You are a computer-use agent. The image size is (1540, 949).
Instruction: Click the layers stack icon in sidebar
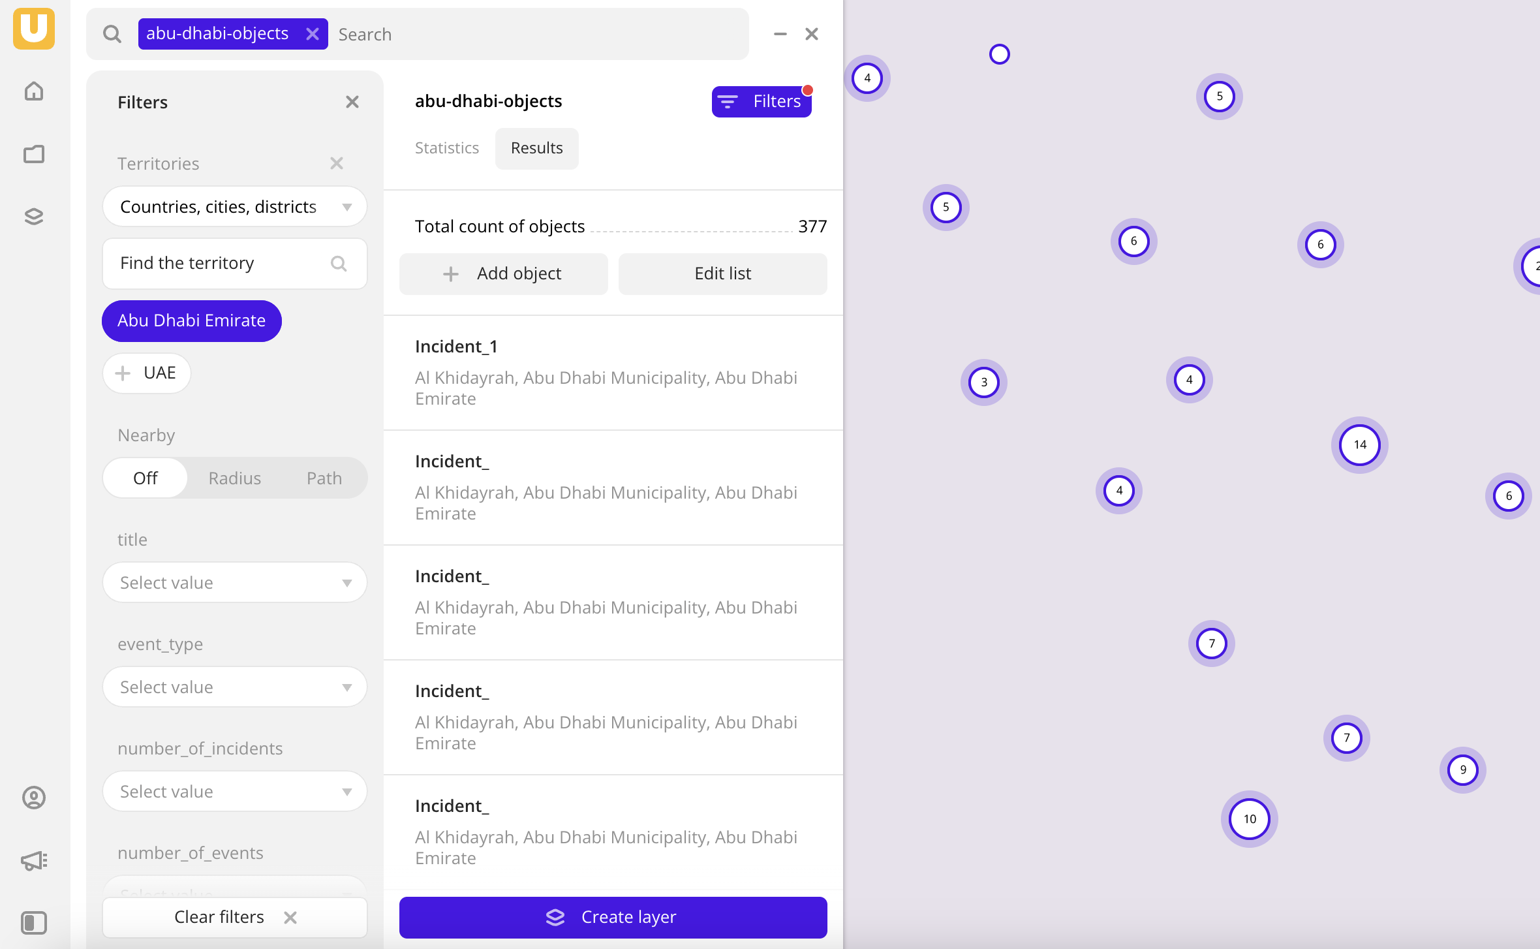(35, 217)
